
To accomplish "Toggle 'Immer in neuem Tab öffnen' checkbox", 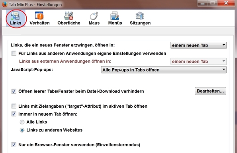I will 14,114.
